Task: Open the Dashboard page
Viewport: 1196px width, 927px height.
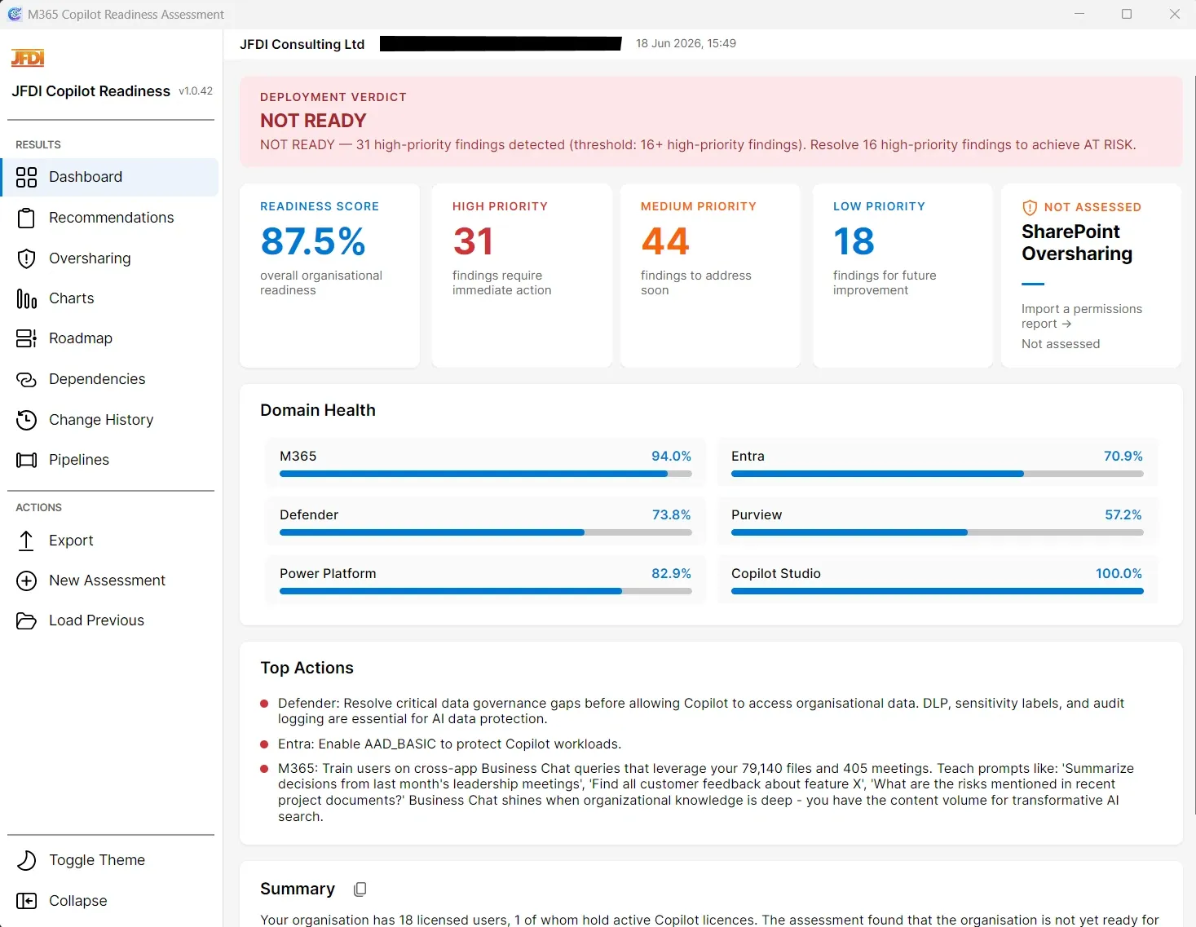Action: (x=110, y=177)
